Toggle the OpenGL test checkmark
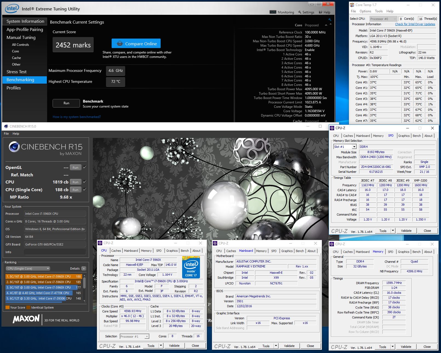 85,167
